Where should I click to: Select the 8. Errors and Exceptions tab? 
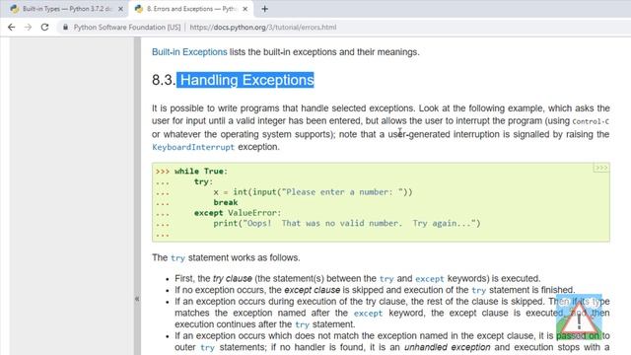[190, 9]
